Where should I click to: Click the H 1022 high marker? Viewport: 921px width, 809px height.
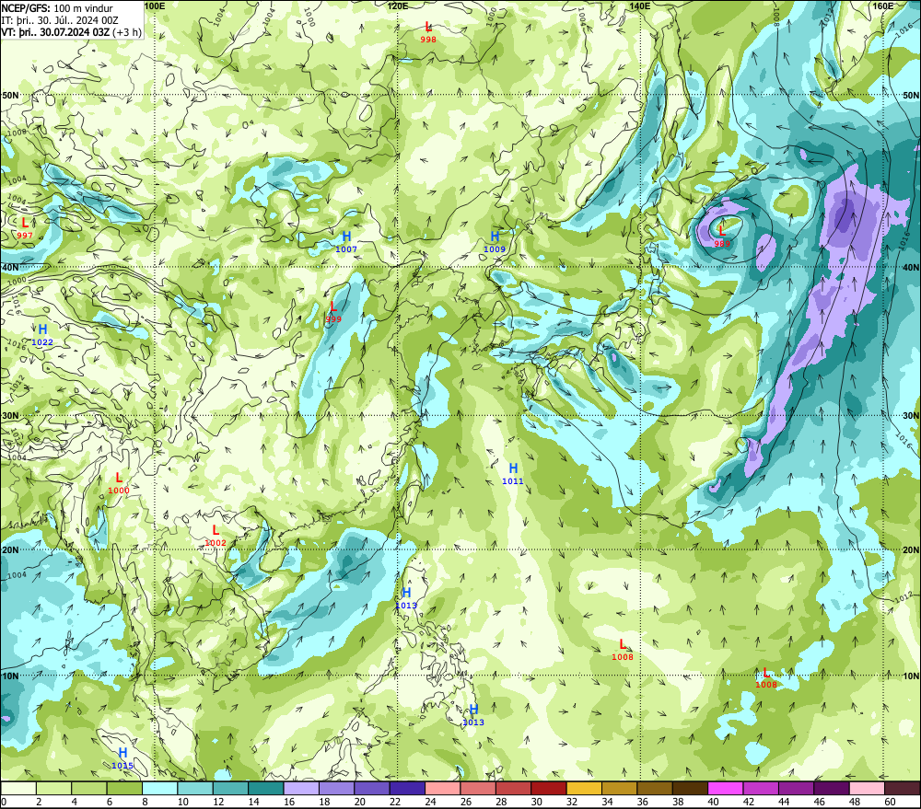coord(42,335)
